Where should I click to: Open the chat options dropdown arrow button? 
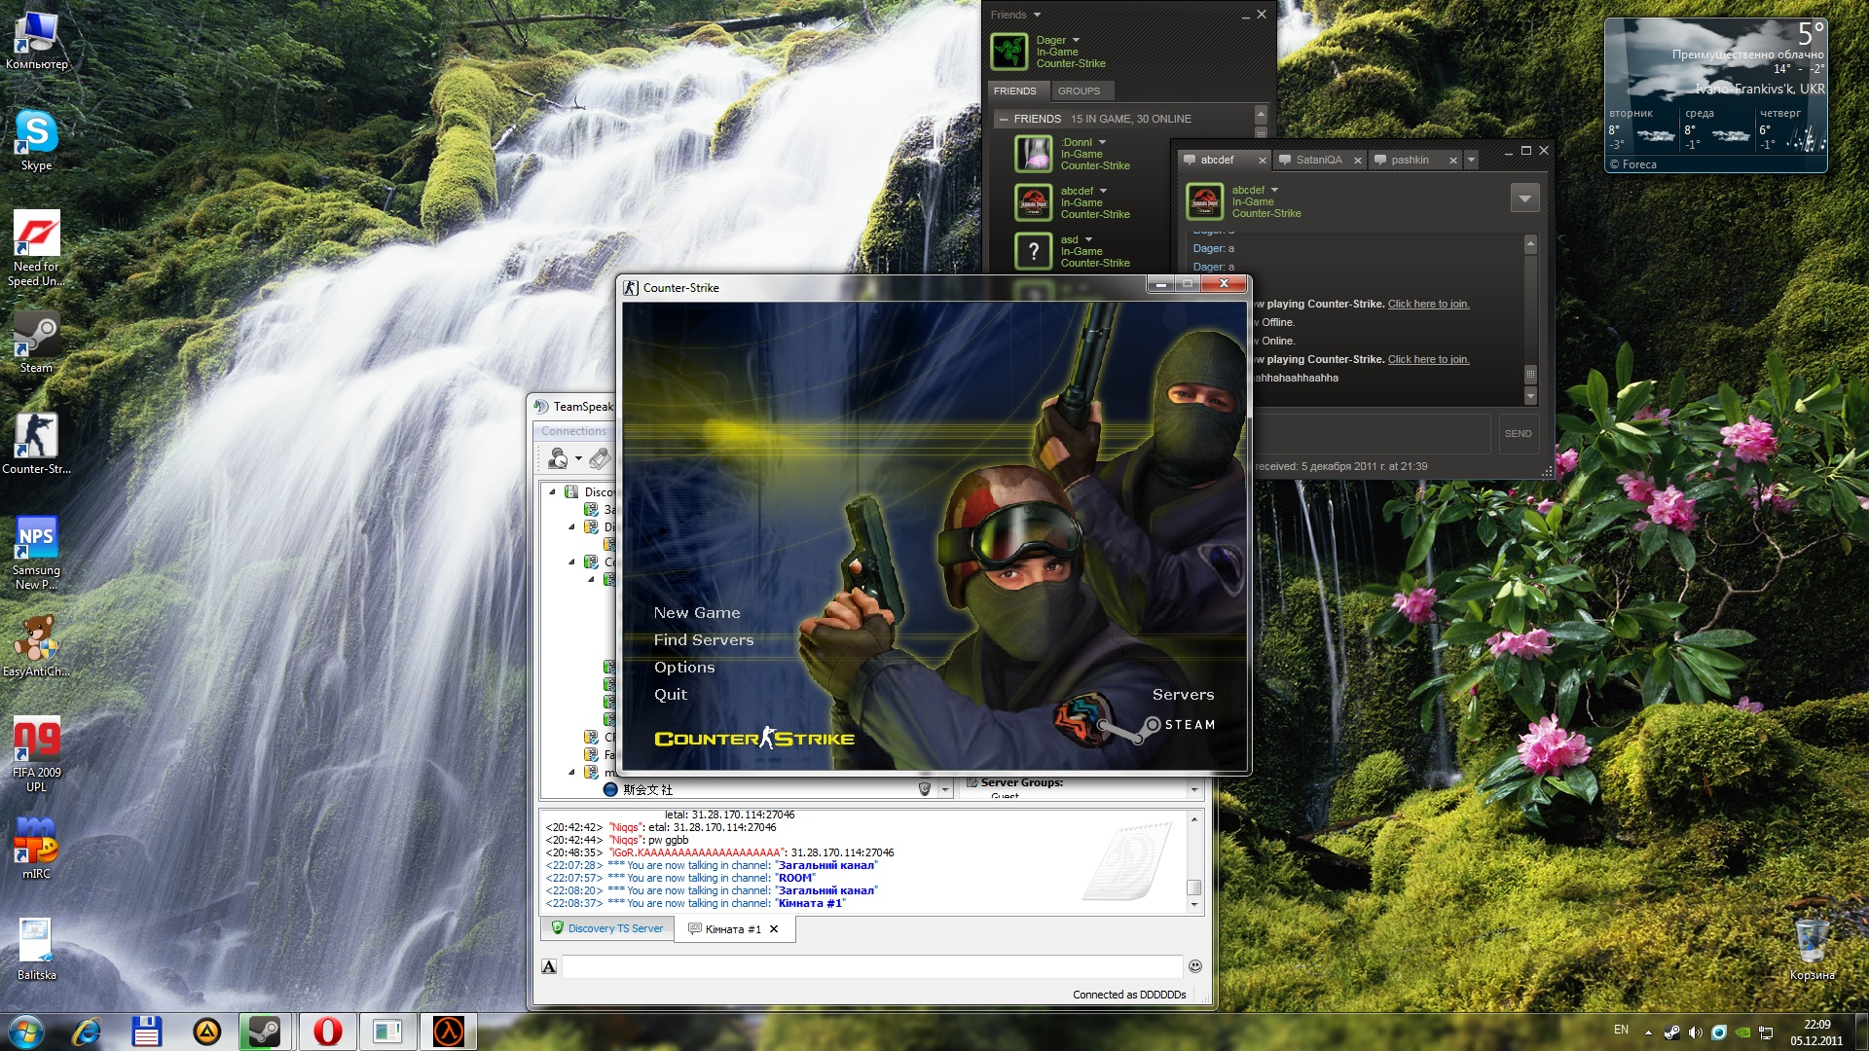click(x=1524, y=199)
